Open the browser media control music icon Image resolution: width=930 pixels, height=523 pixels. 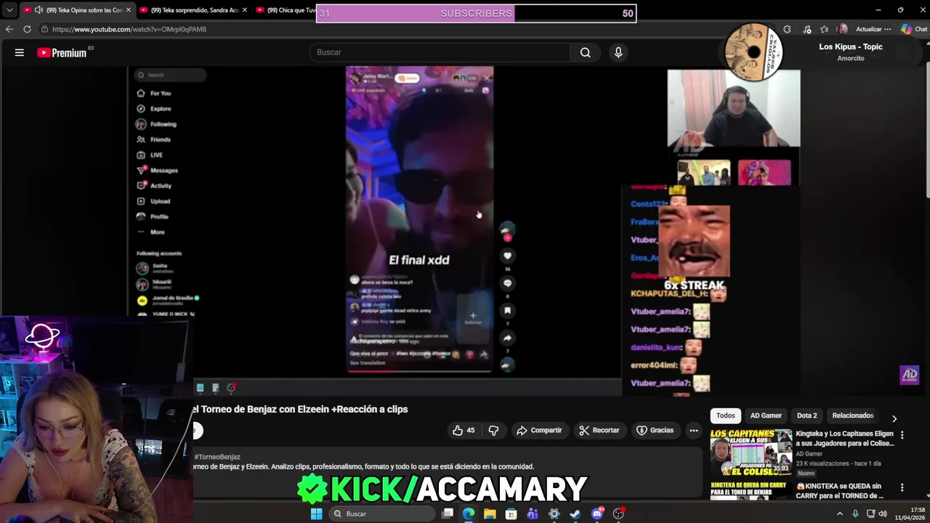pyautogui.click(x=806, y=29)
